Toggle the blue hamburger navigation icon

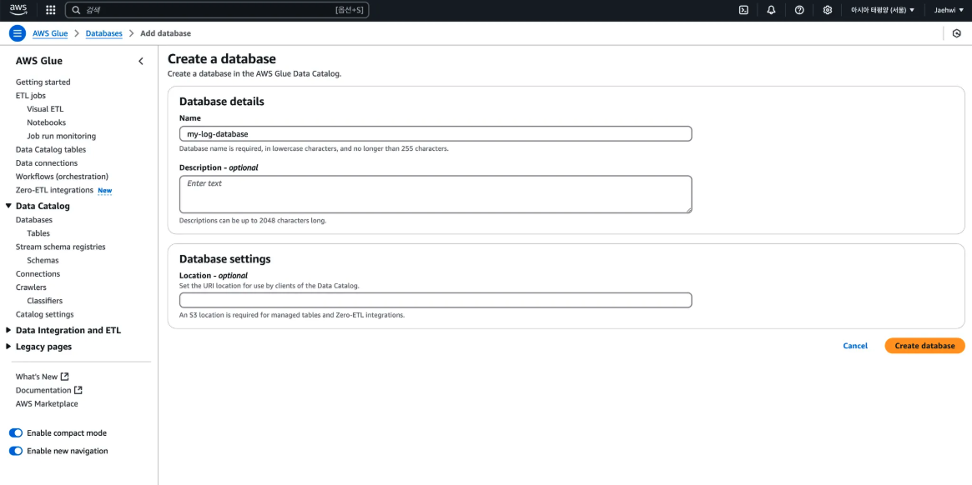(18, 33)
